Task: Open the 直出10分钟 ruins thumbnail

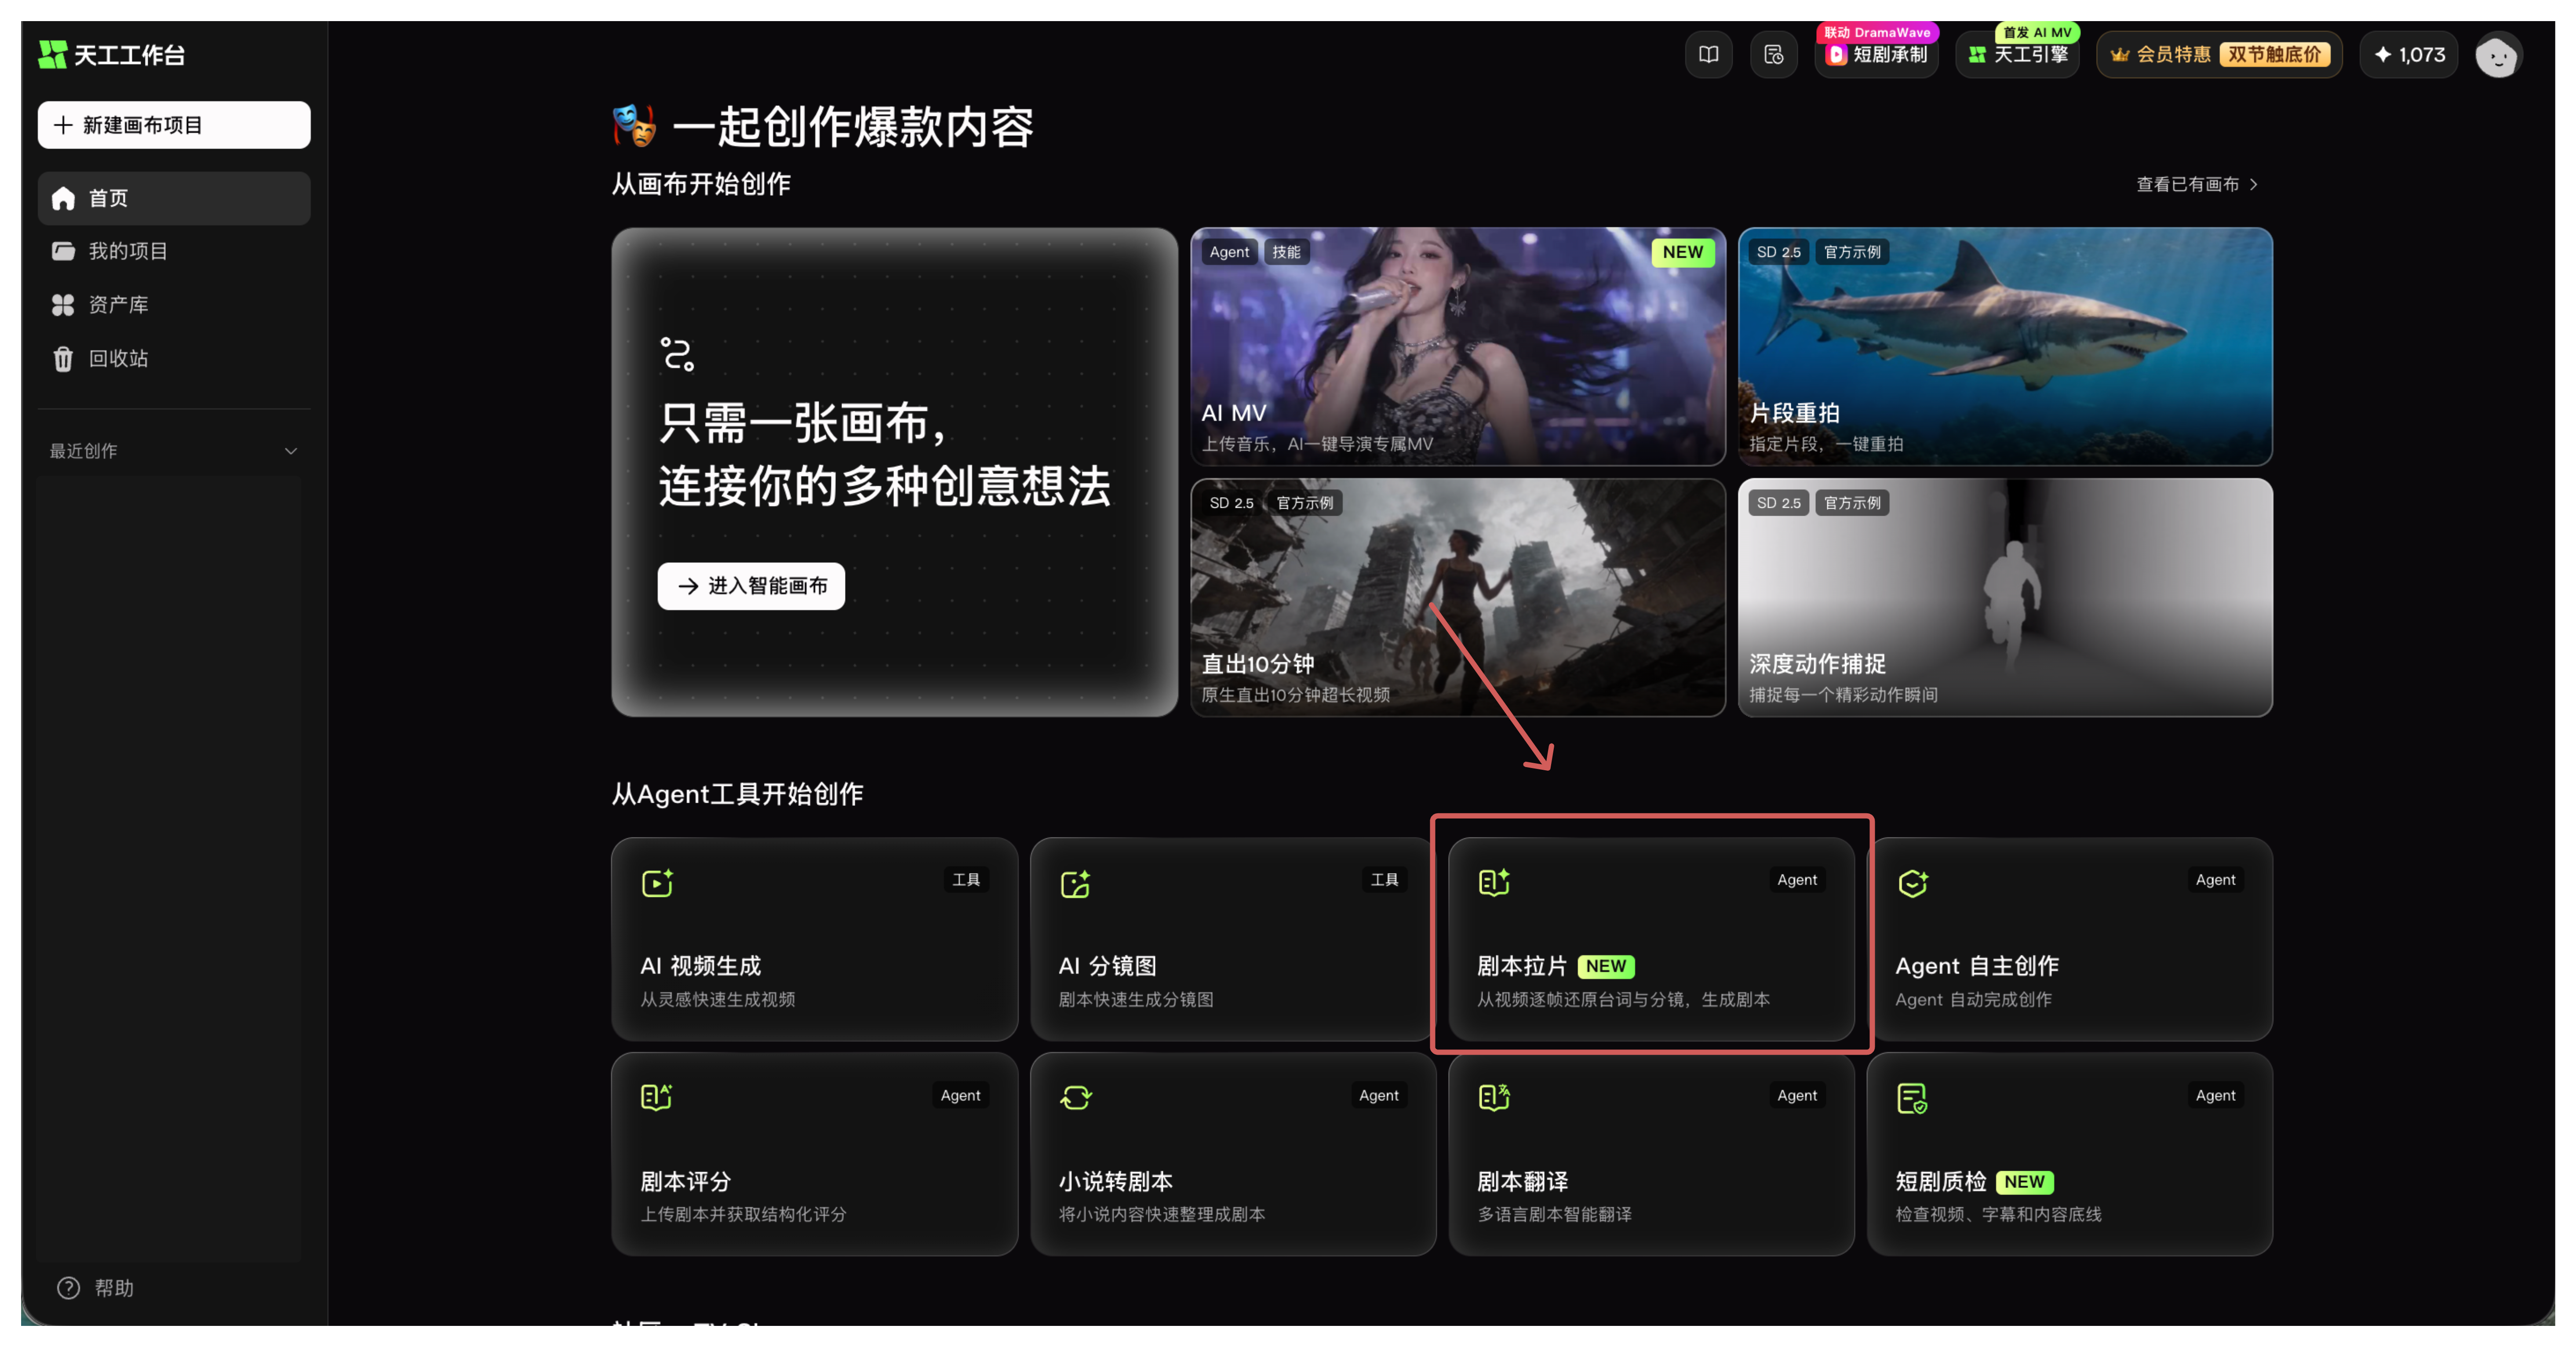Action: tap(1457, 597)
